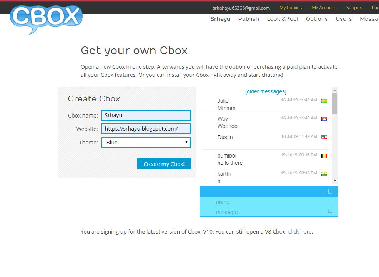Click the message text Woohoo
Viewport: 379px width, 277px height.
pos(227,126)
